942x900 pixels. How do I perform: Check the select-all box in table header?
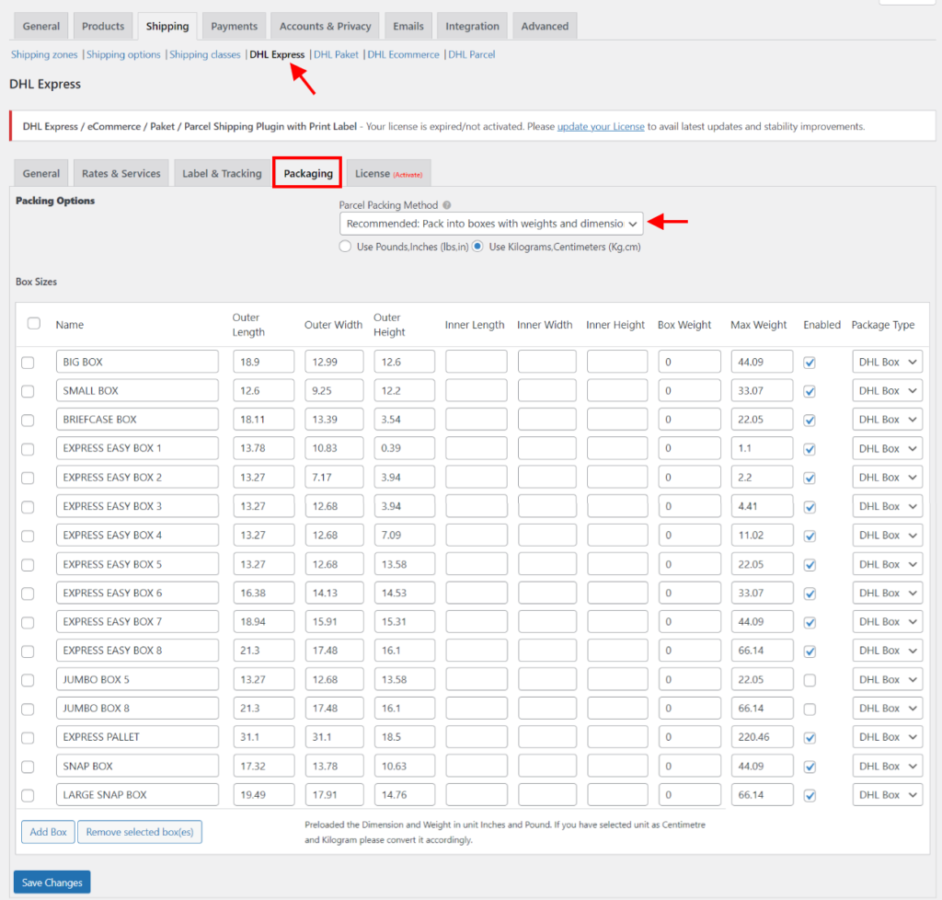point(34,323)
